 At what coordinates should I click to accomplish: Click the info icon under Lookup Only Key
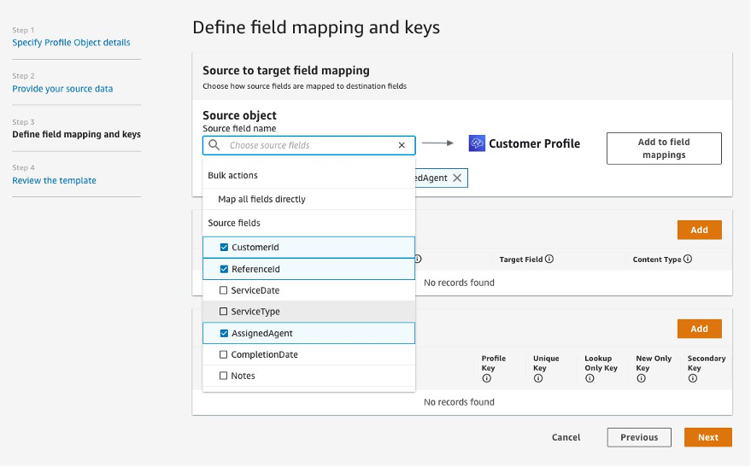[x=590, y=378]
